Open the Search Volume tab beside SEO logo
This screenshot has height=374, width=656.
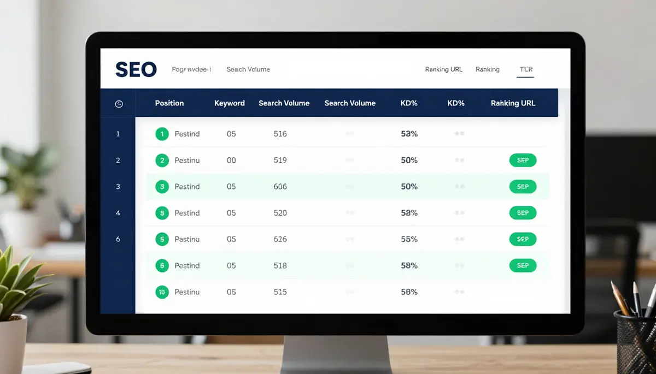coord(248,69)
